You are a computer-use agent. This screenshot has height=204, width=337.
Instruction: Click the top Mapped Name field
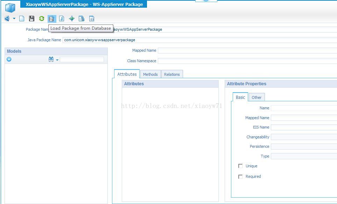(x=247, y=50)
